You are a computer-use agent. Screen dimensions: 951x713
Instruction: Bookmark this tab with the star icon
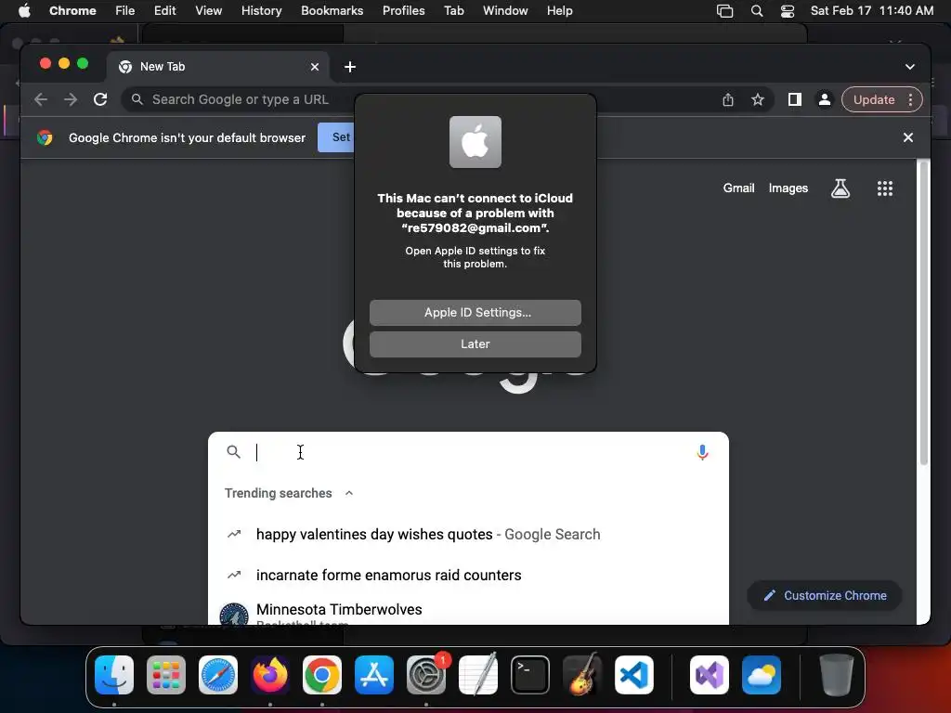pyautogui.click(x=758, y=99)
